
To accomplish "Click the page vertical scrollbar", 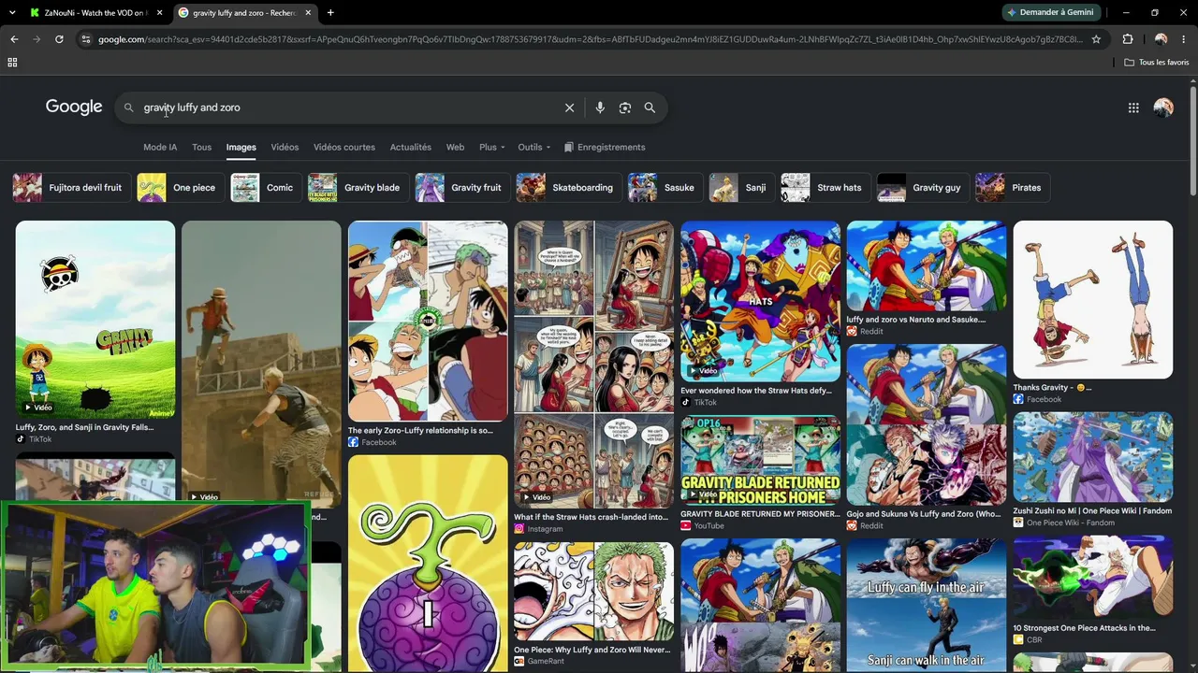I will [1192, 374].
